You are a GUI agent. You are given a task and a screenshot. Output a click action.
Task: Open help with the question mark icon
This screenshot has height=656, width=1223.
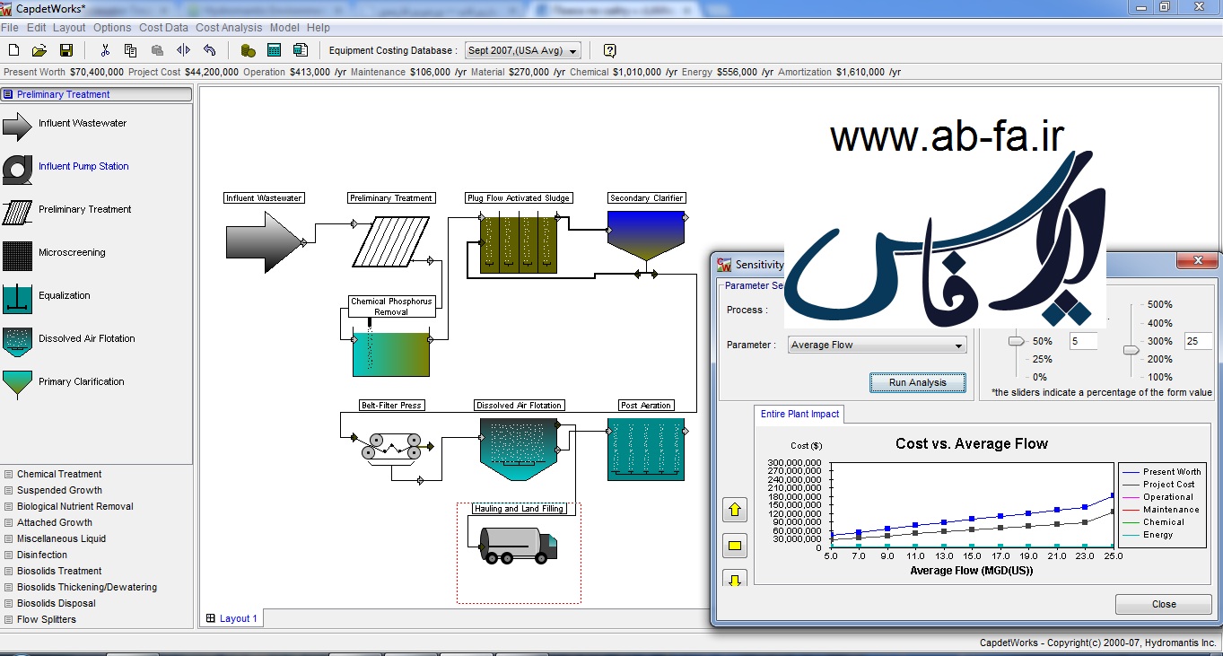click(610, 50)
